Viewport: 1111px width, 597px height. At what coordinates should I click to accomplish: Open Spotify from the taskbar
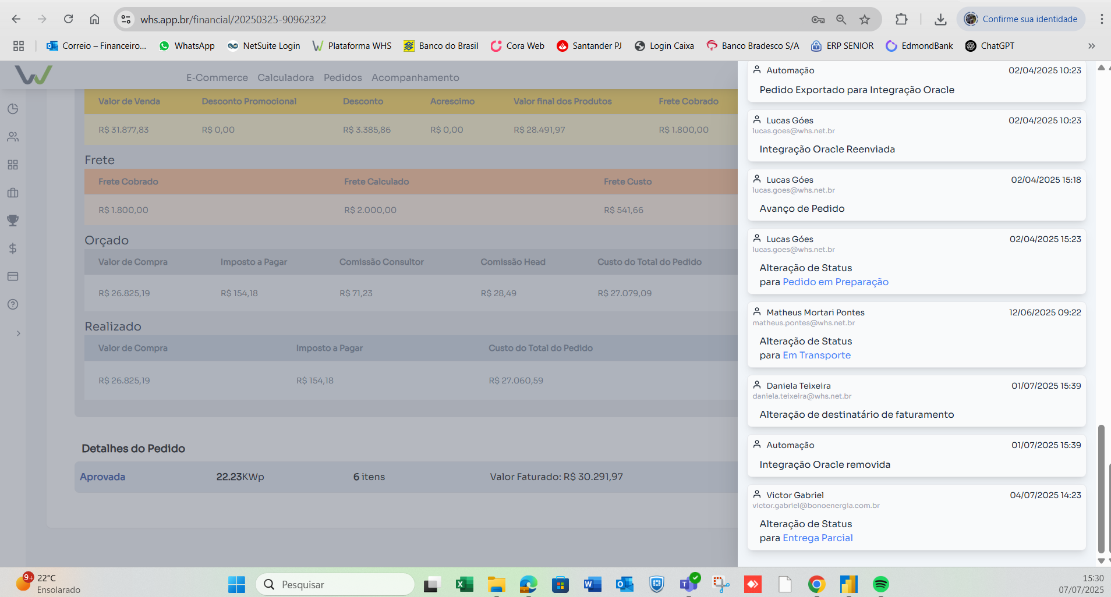coord(880,584)
